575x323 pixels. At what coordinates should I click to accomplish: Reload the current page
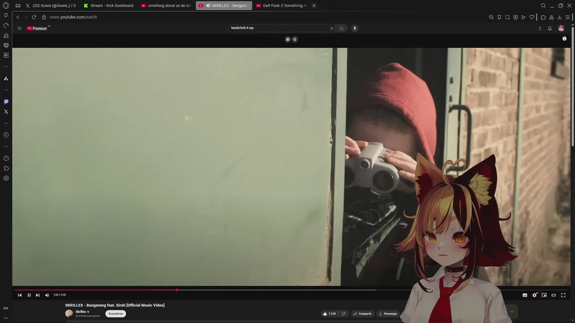[x=34, y=17]
